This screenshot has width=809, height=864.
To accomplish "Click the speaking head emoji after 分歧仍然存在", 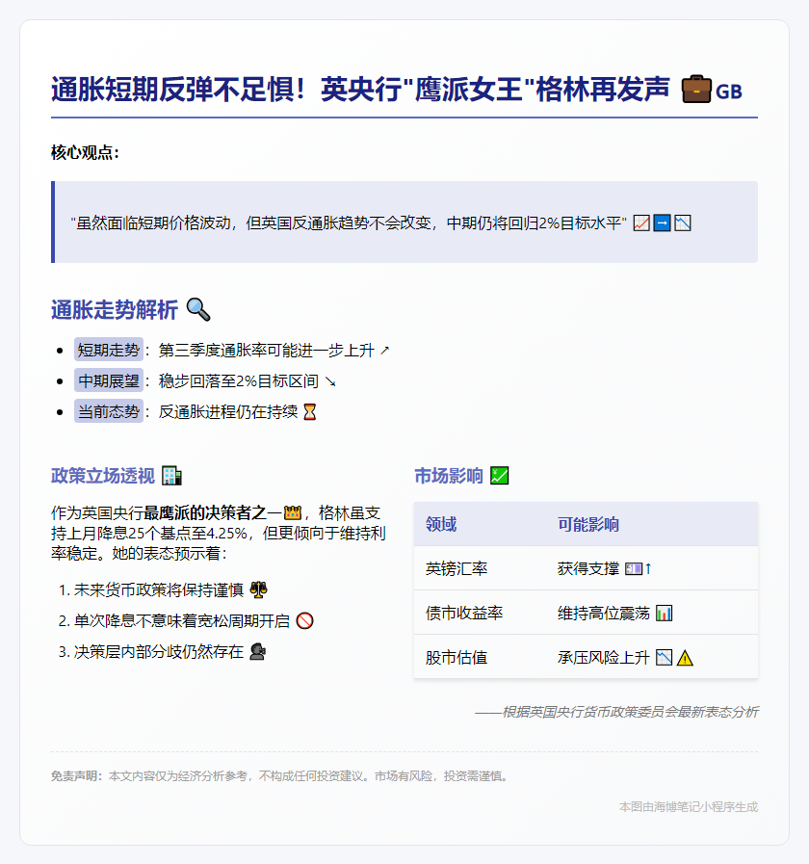I will coord(258,652).
